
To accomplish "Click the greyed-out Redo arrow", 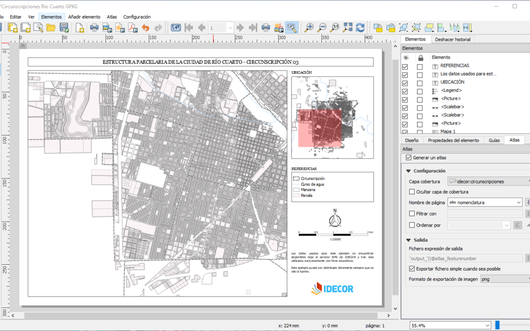I will [158, 27].
